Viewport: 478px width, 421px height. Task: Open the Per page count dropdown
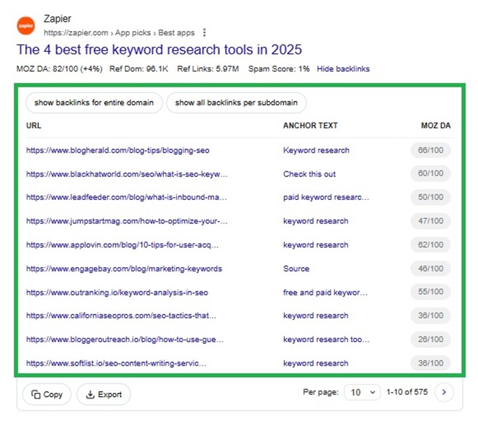(x=363, y=392)
